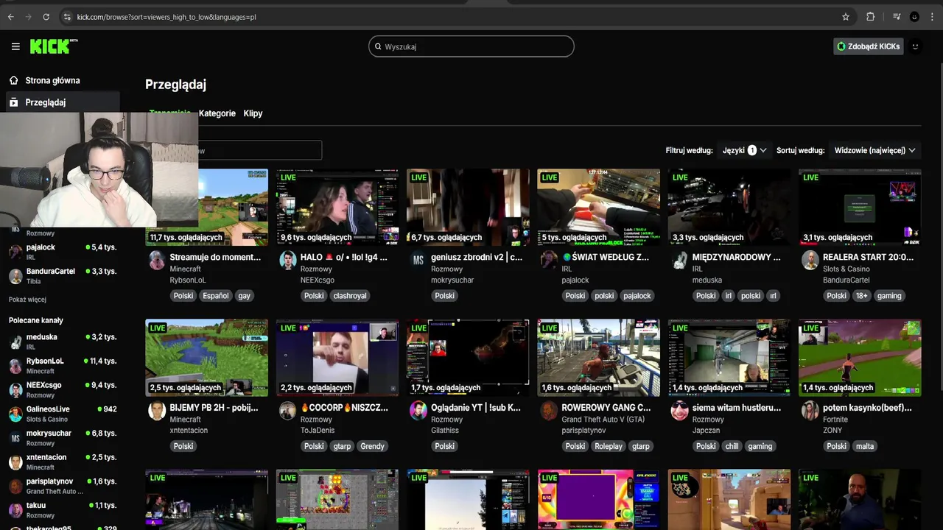Screen dimensions: 943x530
Task: Click Gilathiss avatar on stream card
Action: tap(418, 411)
